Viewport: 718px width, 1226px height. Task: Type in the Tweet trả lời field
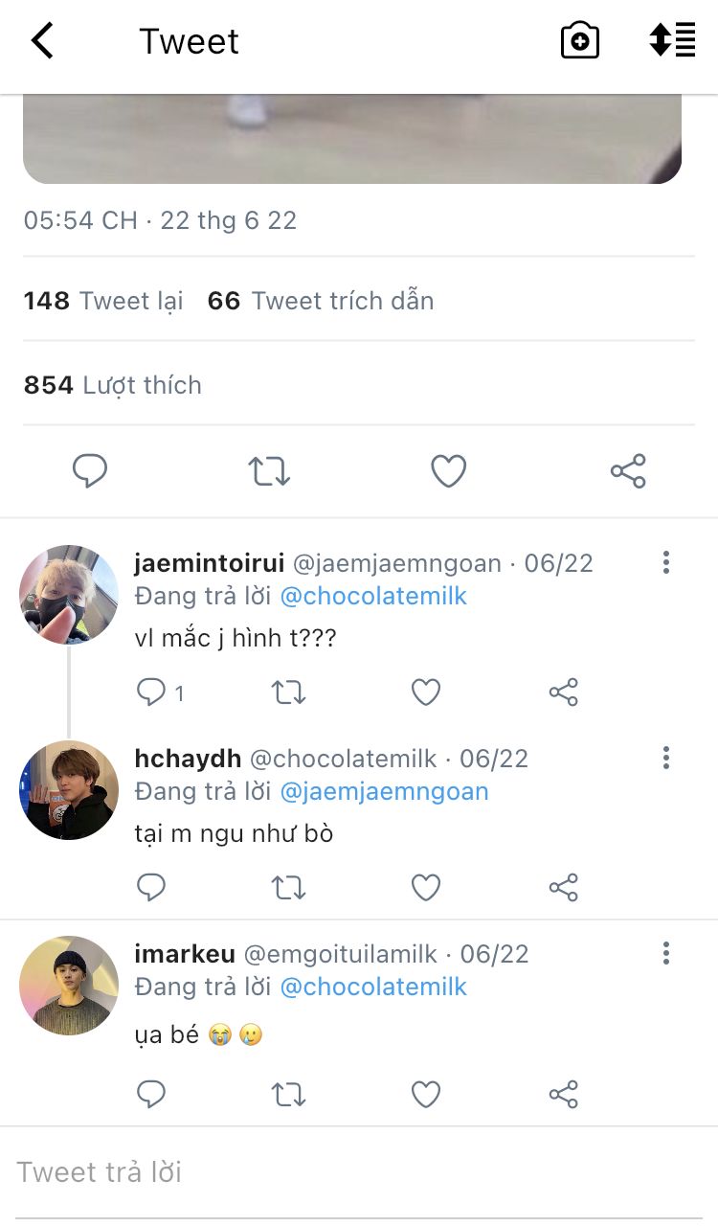[x=359, y=1172]
